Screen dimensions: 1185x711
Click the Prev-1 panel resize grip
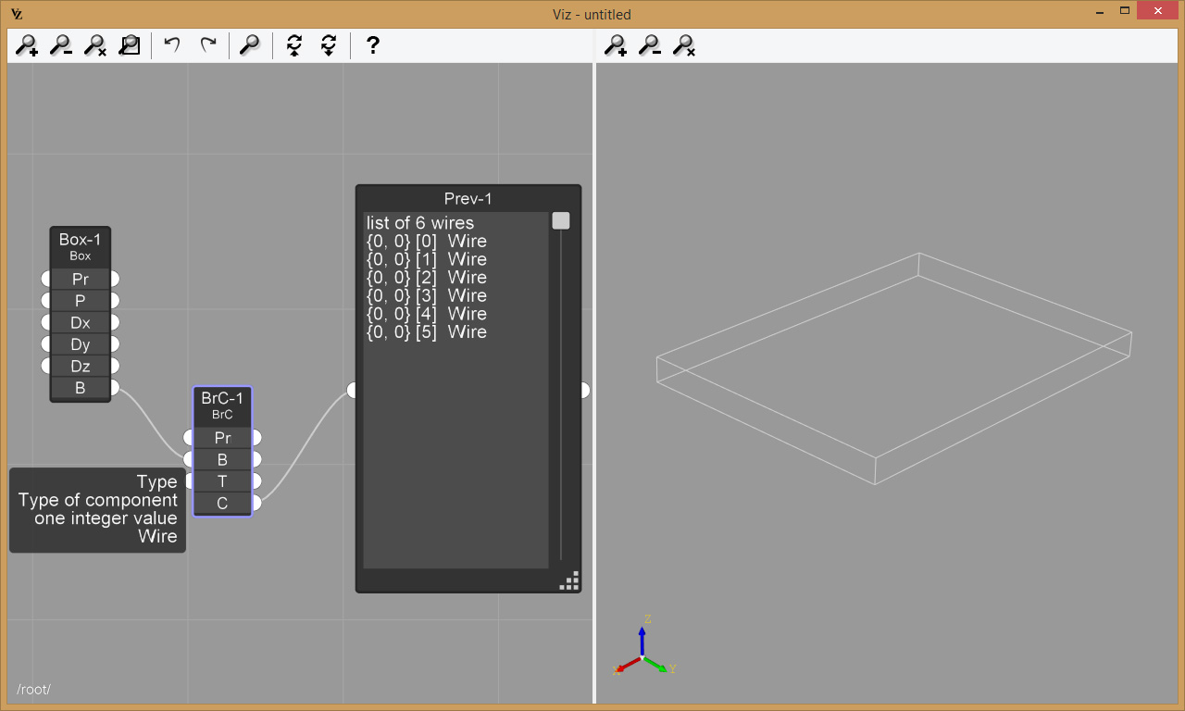coord(570,581)
